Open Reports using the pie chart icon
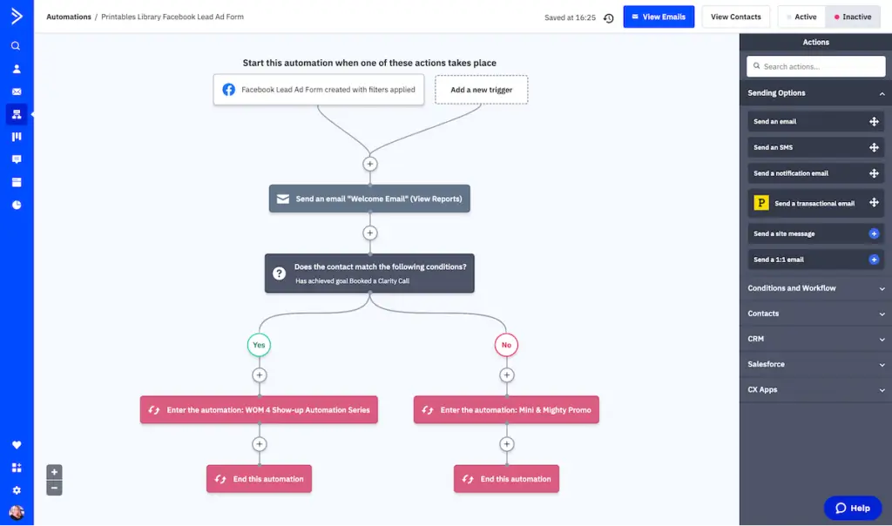Image resolution: width=892 pixels, height=526 pixels. (x=17, y=205)
